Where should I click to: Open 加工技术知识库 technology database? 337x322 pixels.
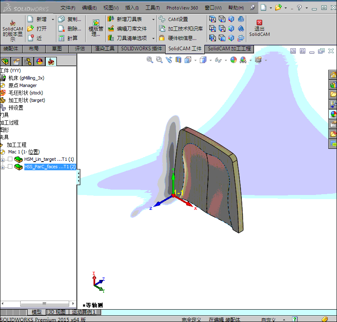[181, 28]
